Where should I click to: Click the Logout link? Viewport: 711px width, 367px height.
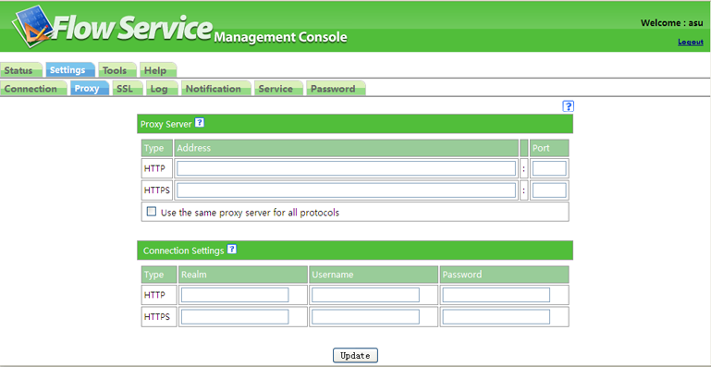691,43
